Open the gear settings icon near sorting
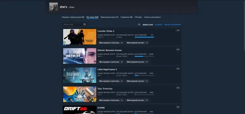Viewport: 245px width, 114px height. (139, 25)
